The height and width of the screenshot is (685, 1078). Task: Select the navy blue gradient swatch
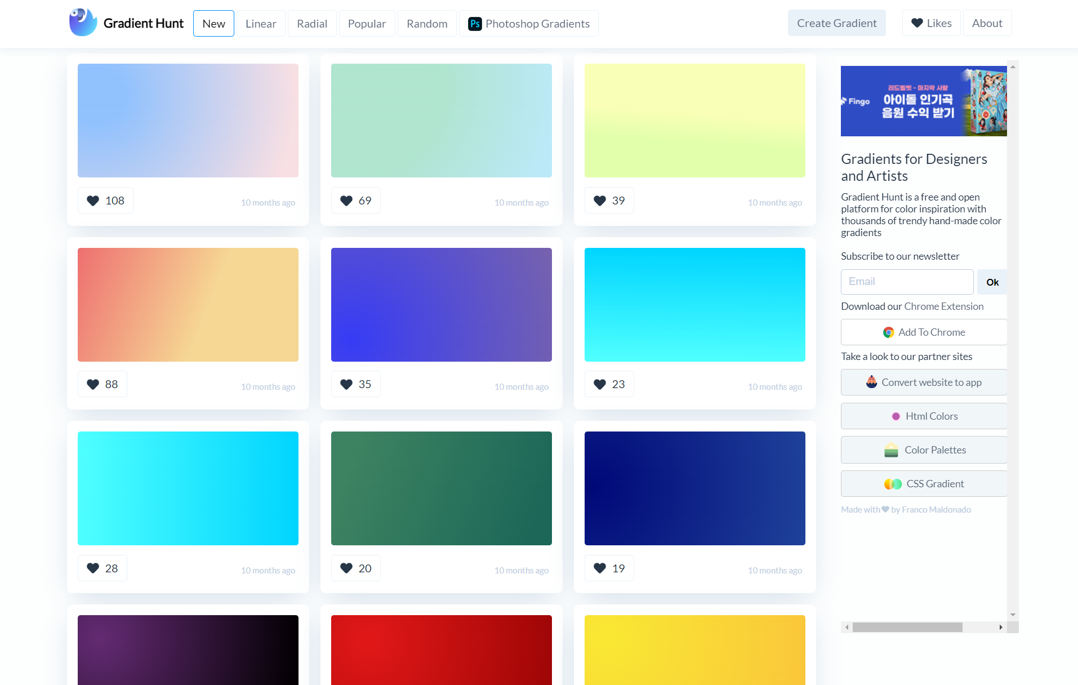coord(695,488)
